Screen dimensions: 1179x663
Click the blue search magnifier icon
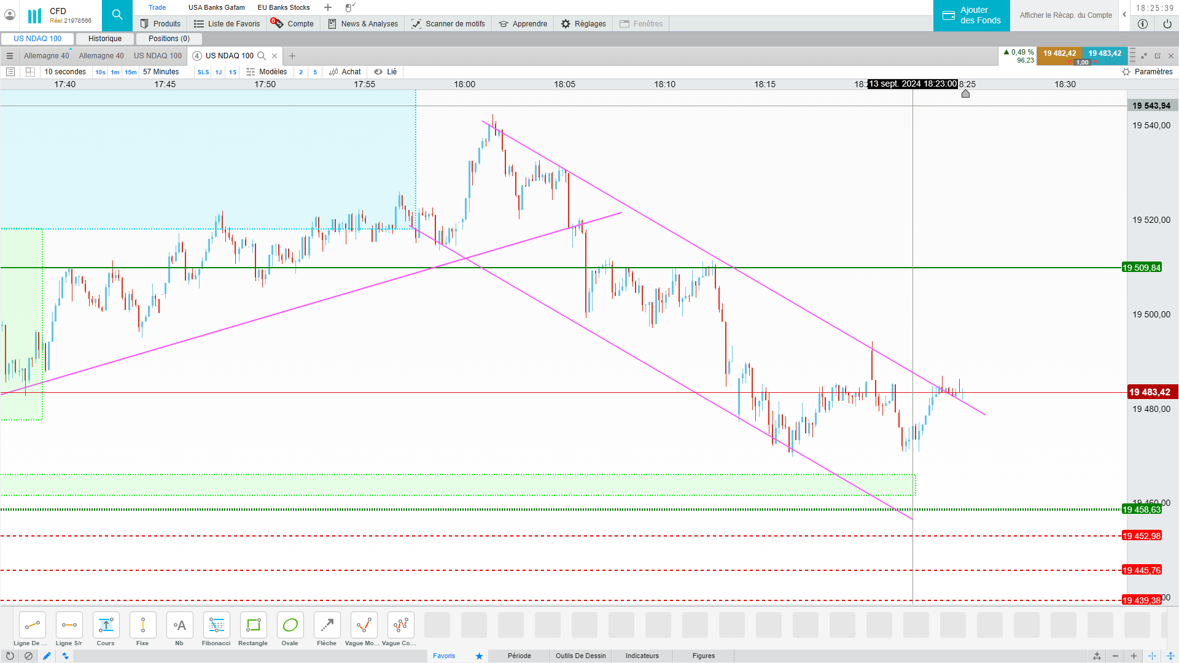point(117,15)
